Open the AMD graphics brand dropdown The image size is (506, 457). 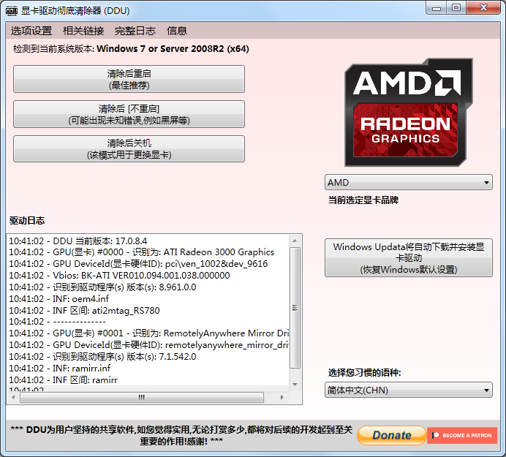pyautogui.click(x=409, y=182)
